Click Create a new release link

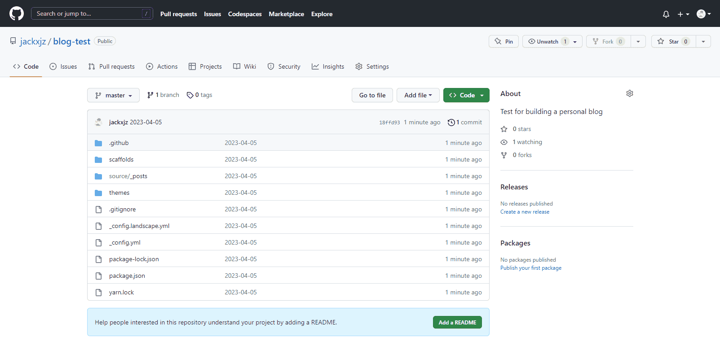pos(525,212)
